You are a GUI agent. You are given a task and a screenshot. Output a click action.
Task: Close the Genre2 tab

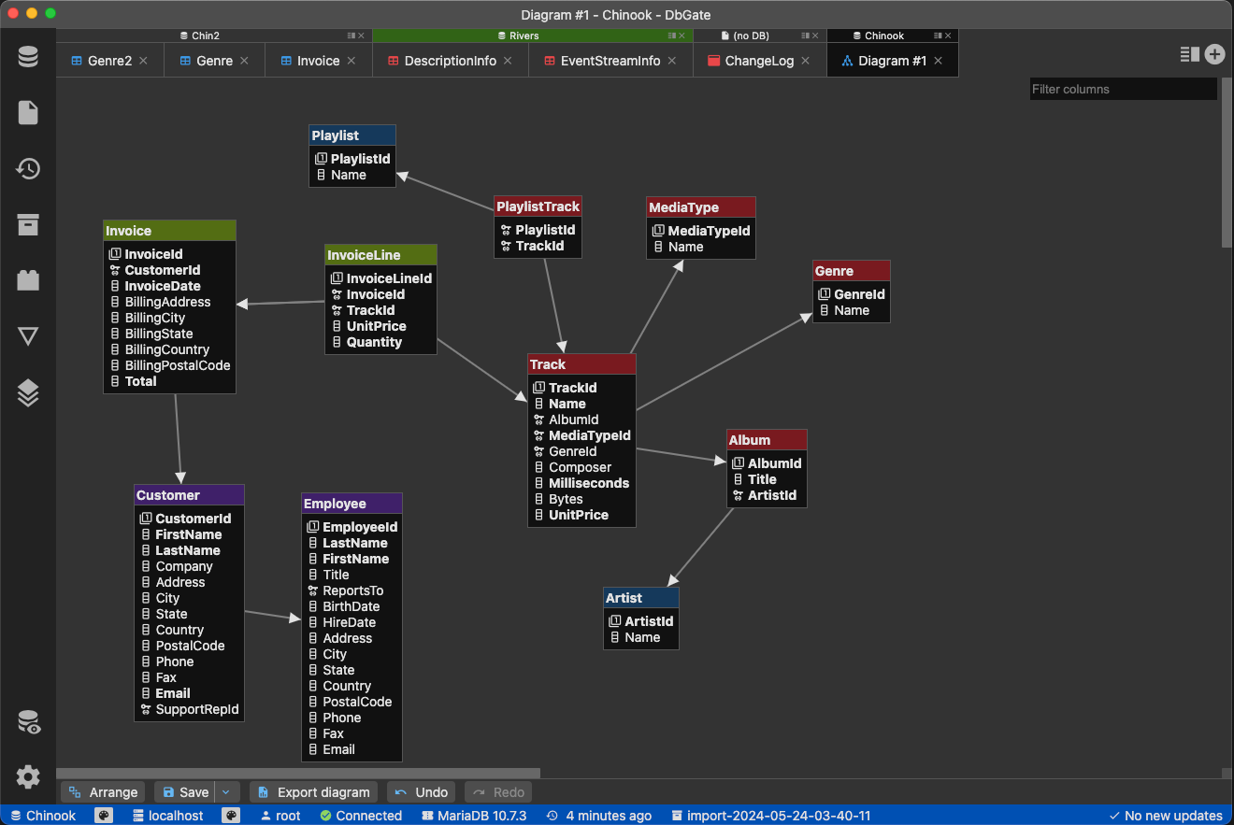coord(143,61)
